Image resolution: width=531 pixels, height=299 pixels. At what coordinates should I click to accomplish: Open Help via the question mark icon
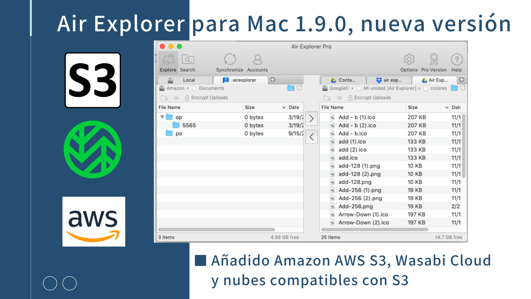point(457,59)
